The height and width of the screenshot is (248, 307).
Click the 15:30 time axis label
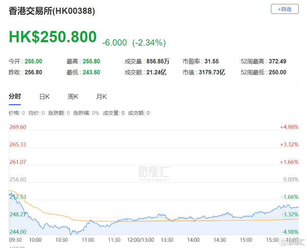272,240
